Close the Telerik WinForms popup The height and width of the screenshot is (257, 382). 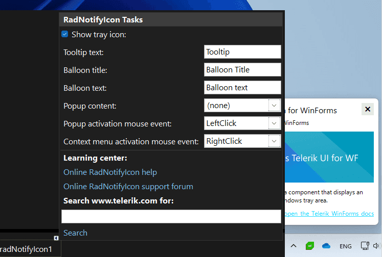pos(368,109)
